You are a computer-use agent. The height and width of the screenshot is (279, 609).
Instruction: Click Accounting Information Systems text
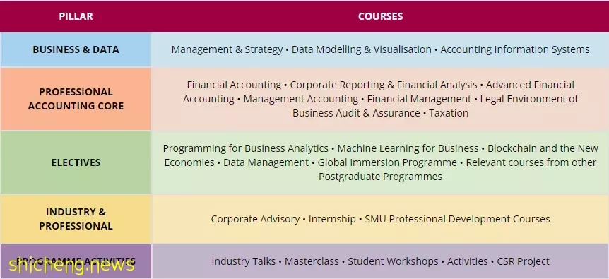515,49
